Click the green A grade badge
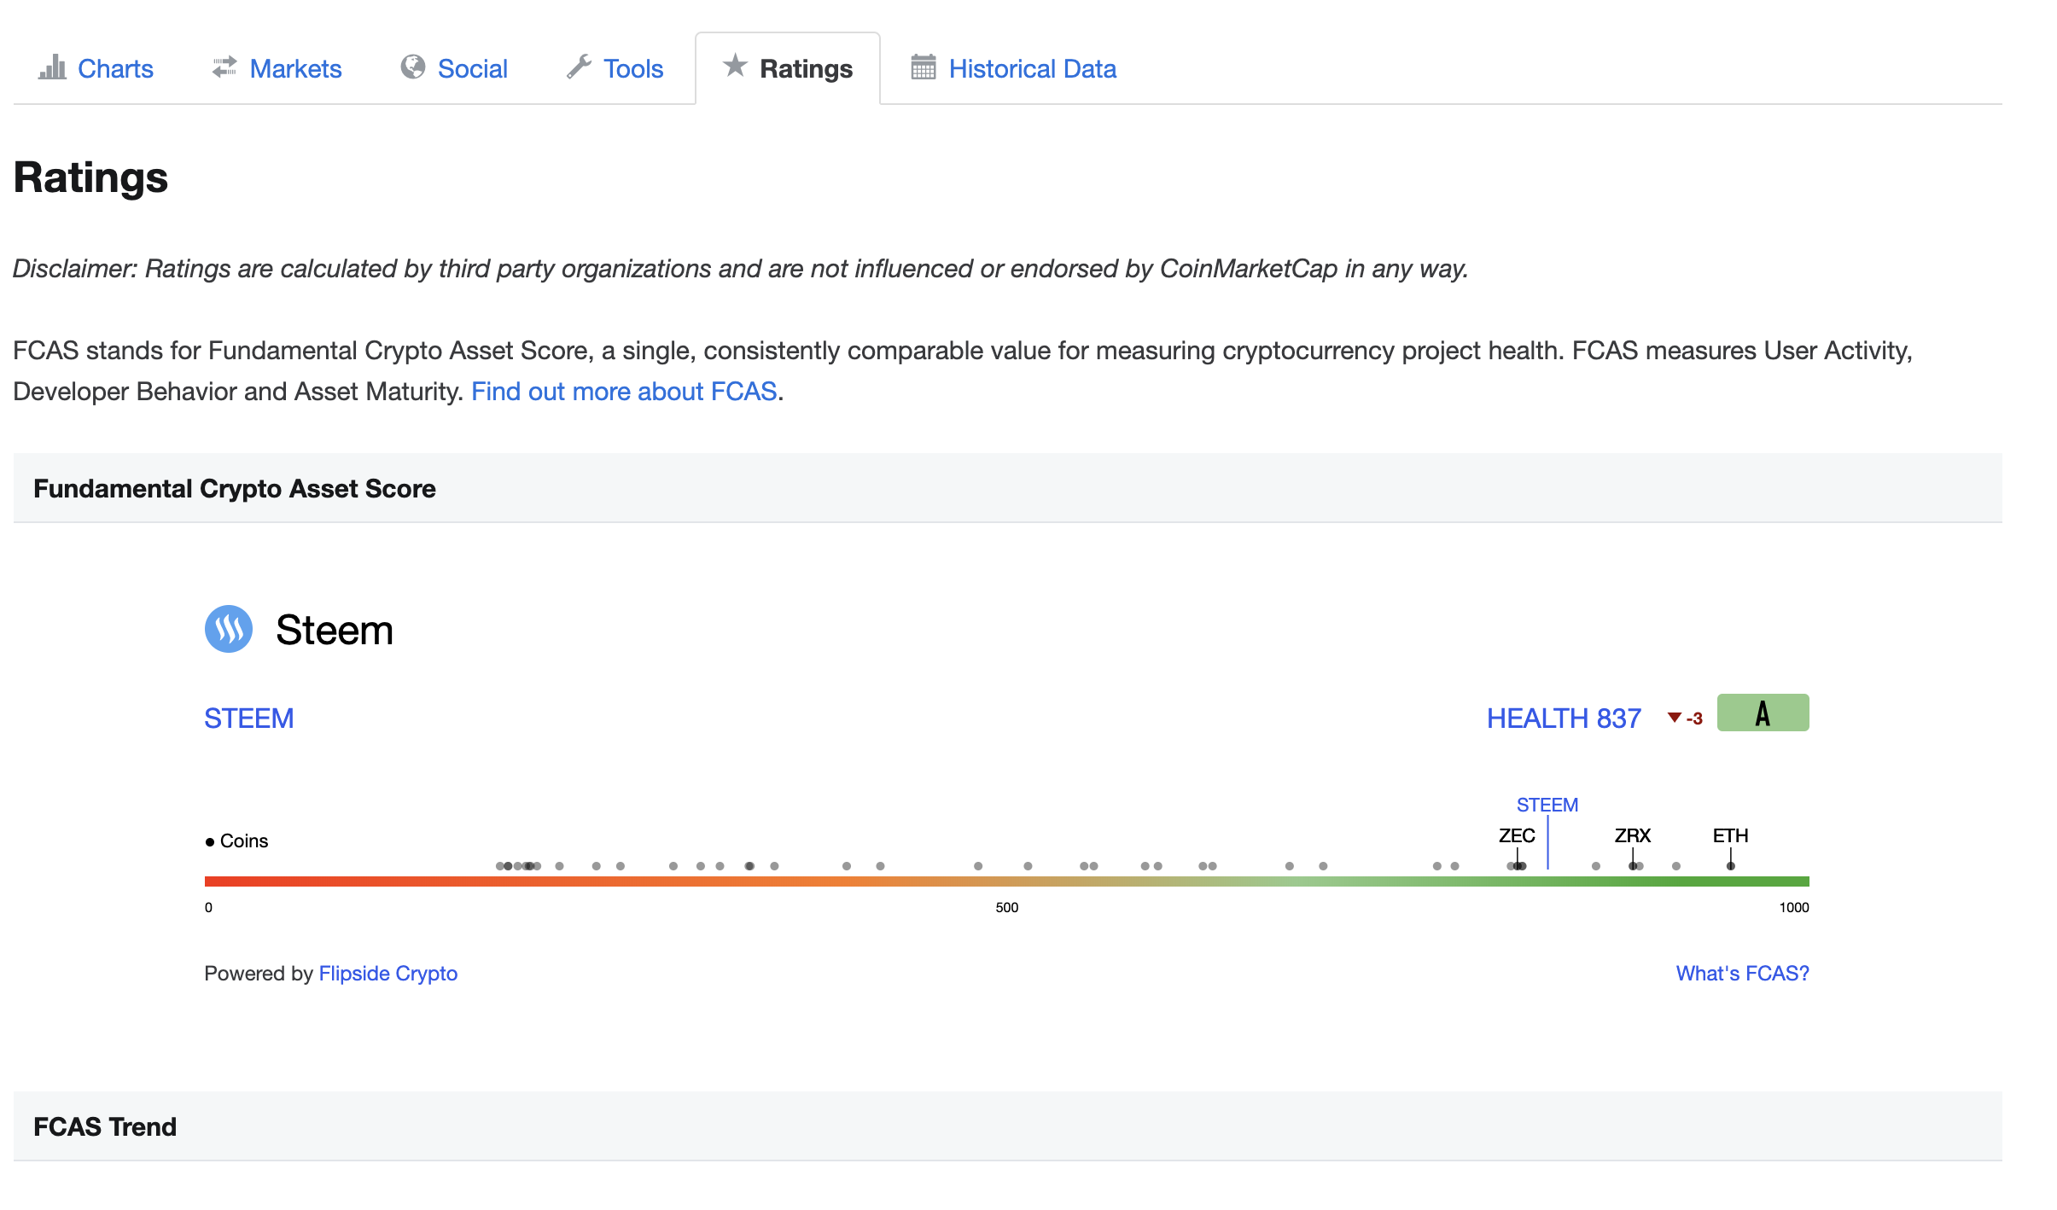Image resolution: width=2057 pixels, height=1210 pixels. 1763,713
